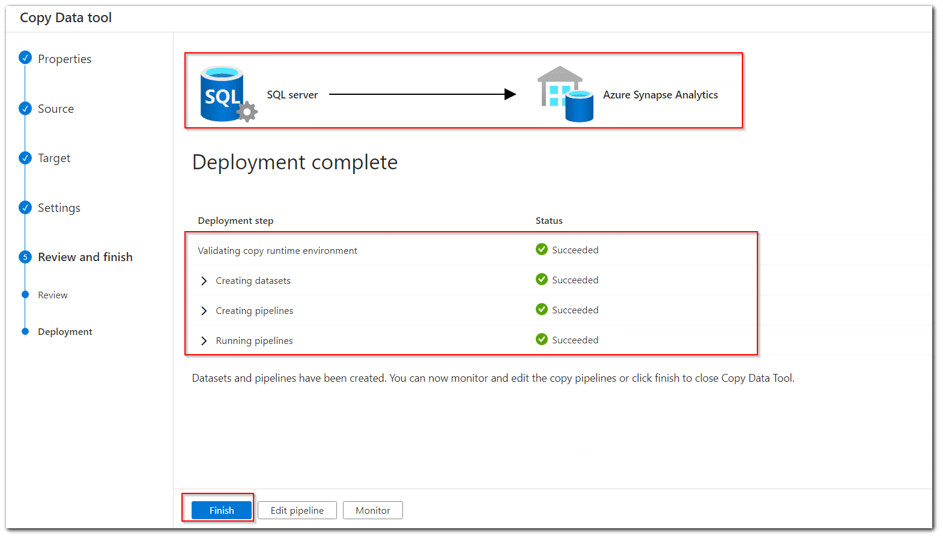Select the Review and finish step
The height and width of the screenshot is (539, 943).
[85, 257]
